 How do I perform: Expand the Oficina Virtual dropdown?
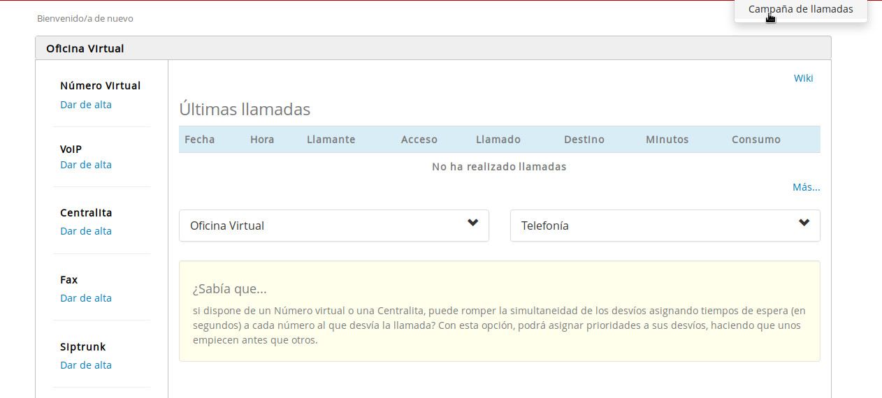333,226
